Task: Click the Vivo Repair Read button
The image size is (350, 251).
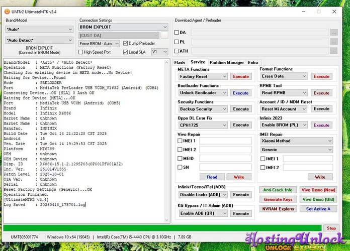Action: point(212,177)
